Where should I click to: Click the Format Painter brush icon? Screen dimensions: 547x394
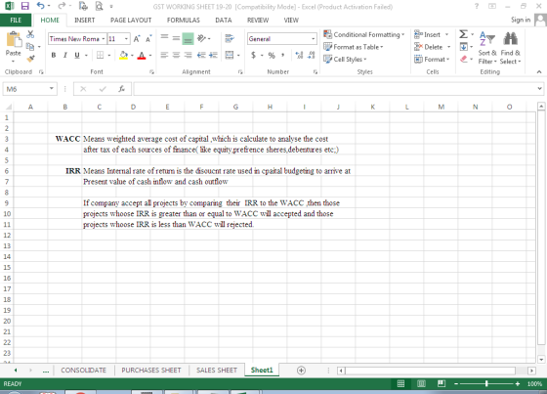point(30,59)
